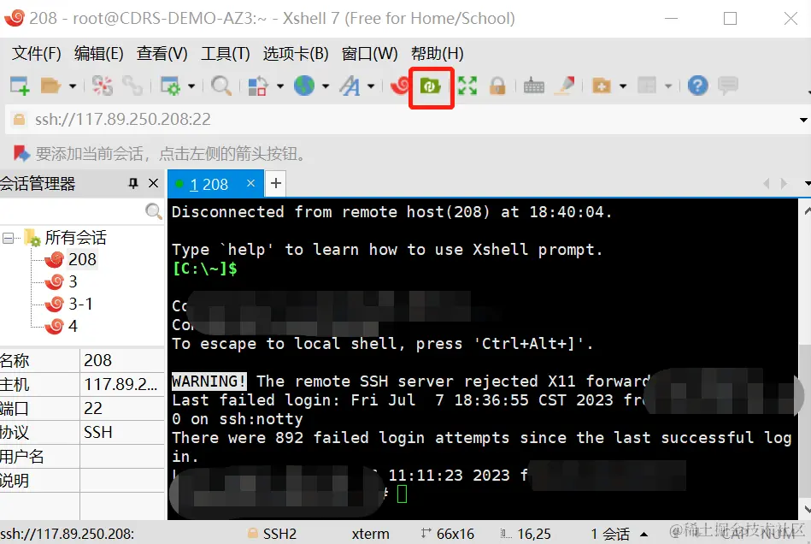Expand the Properties dropdown arrow
Viewport: 811px width, 544px height.
coord(191,86)
